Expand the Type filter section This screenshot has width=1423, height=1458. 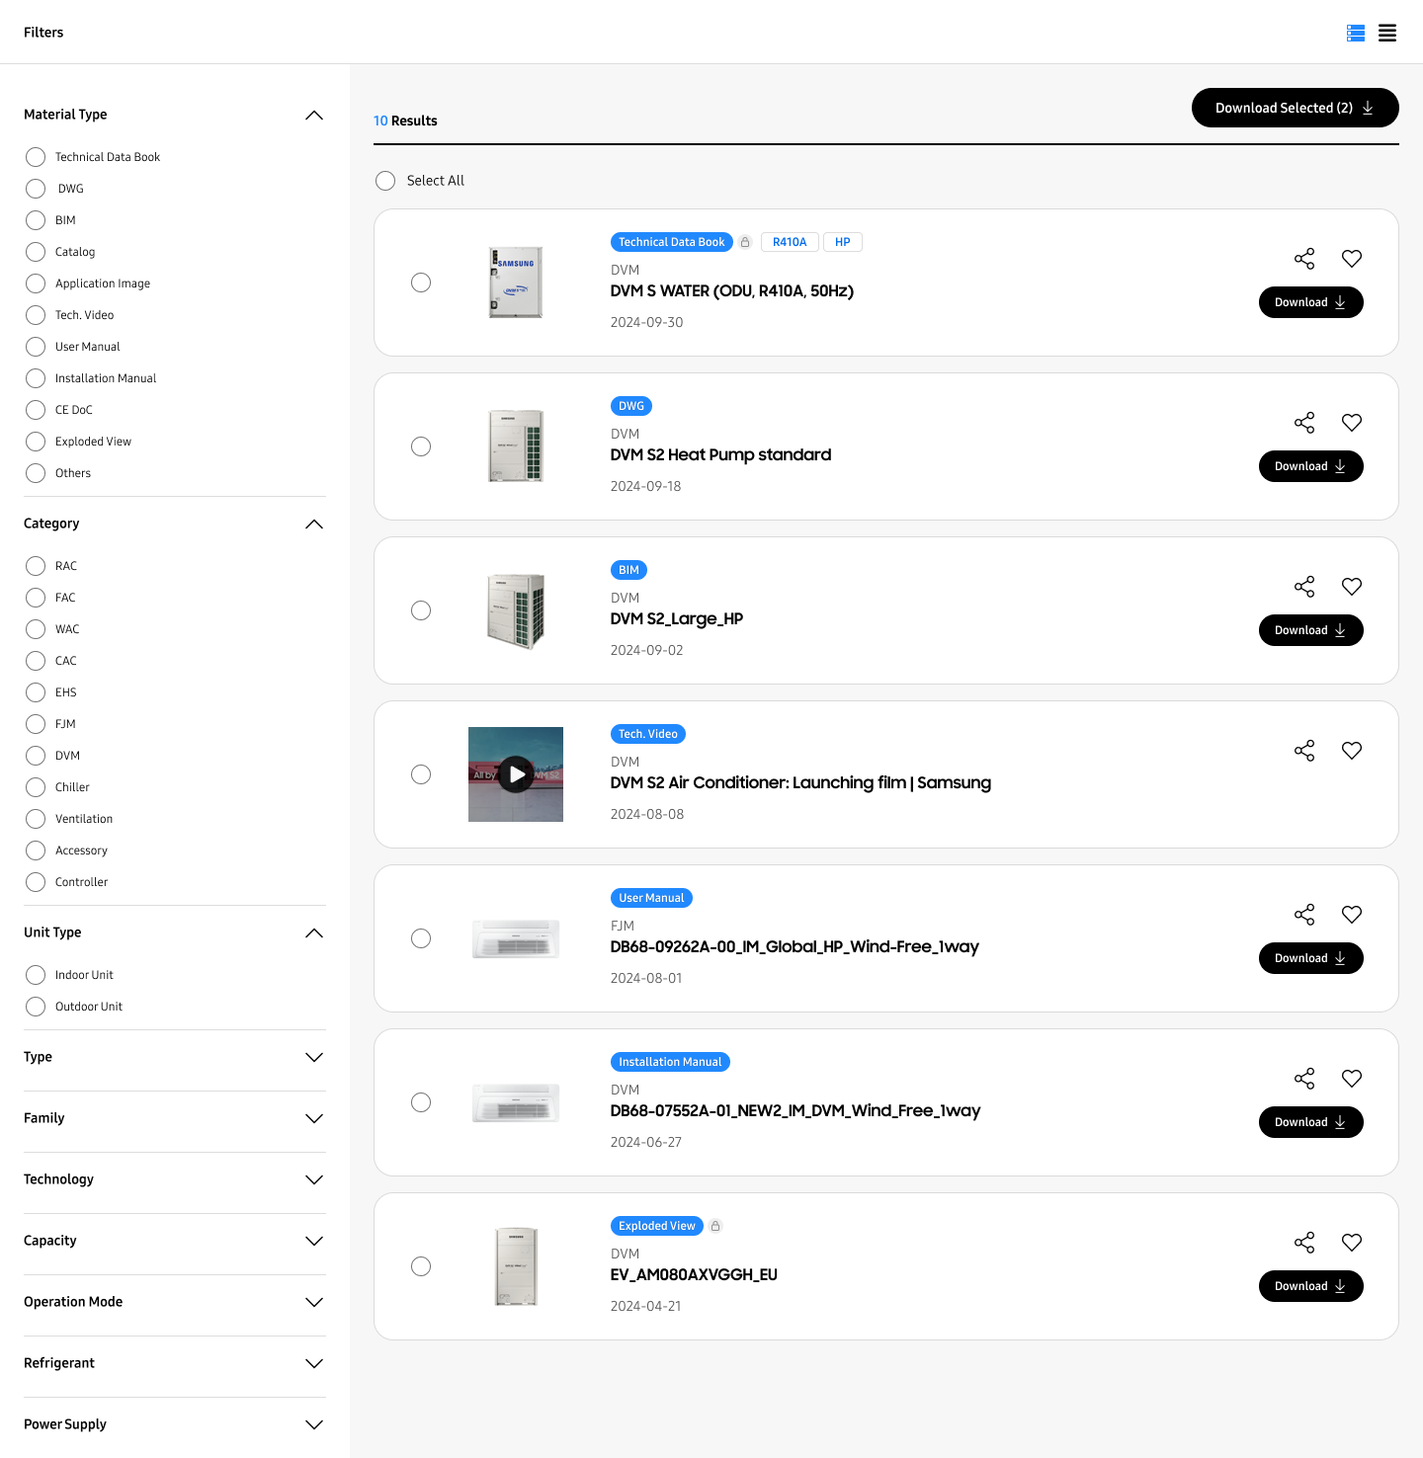[314, 1058]
